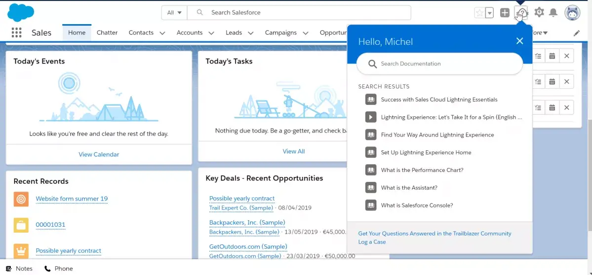Open the App Launcher nine-dot grid
This screenshot has height=275, width=592.
point(17,33)
